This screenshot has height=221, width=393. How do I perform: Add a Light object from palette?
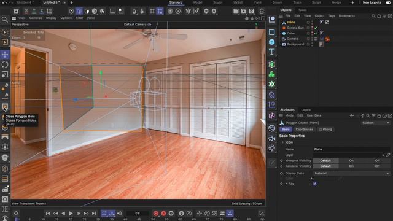(x=271, y=148)
